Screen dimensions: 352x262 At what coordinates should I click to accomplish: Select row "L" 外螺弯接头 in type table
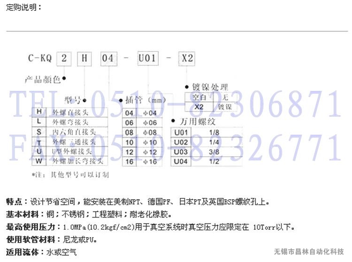pos(69,121)
